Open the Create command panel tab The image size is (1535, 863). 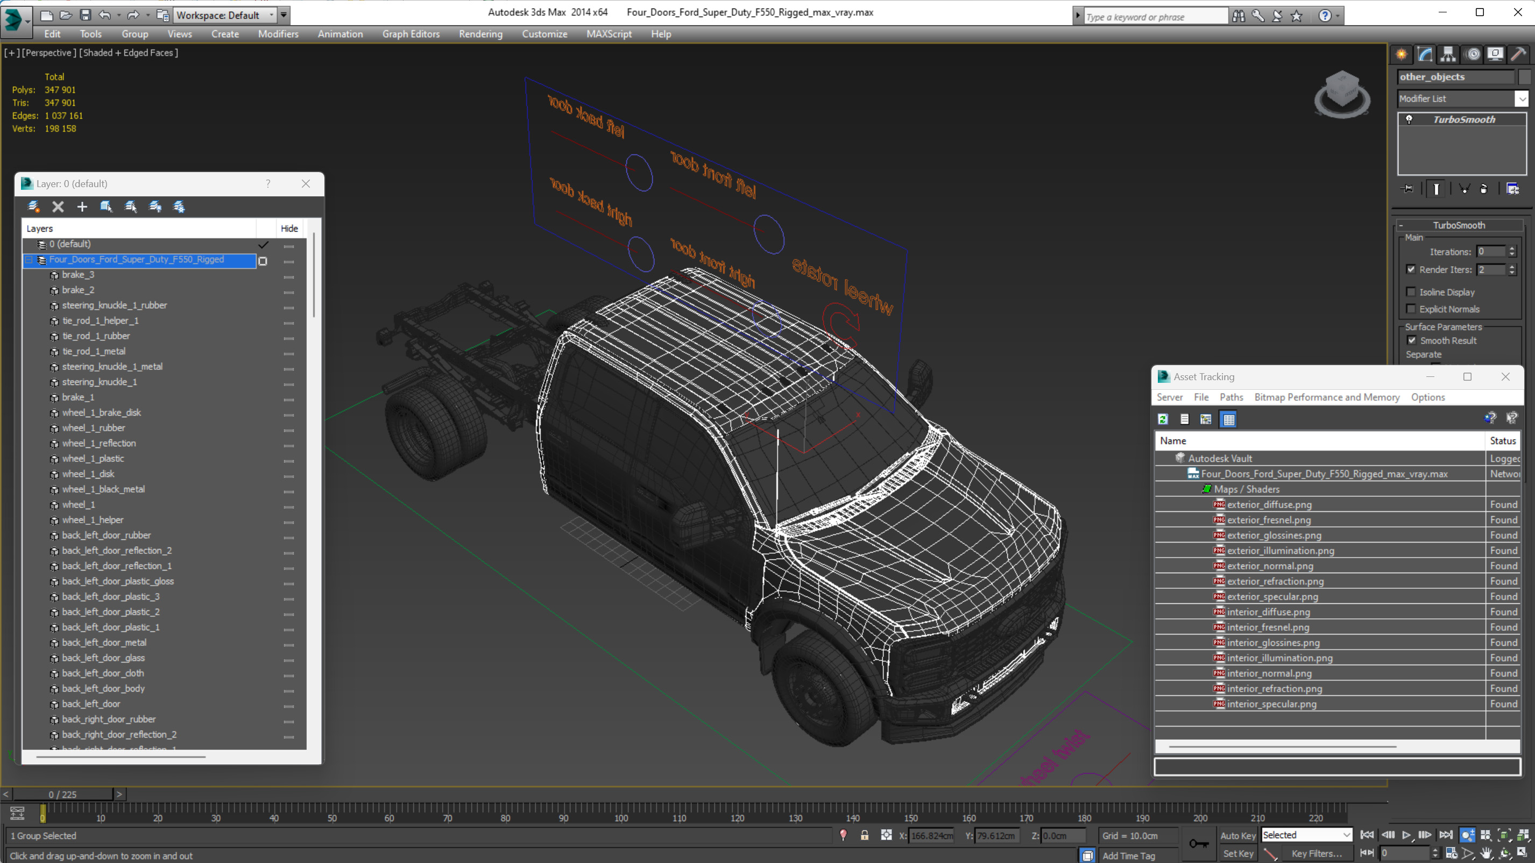(1401, 54)
